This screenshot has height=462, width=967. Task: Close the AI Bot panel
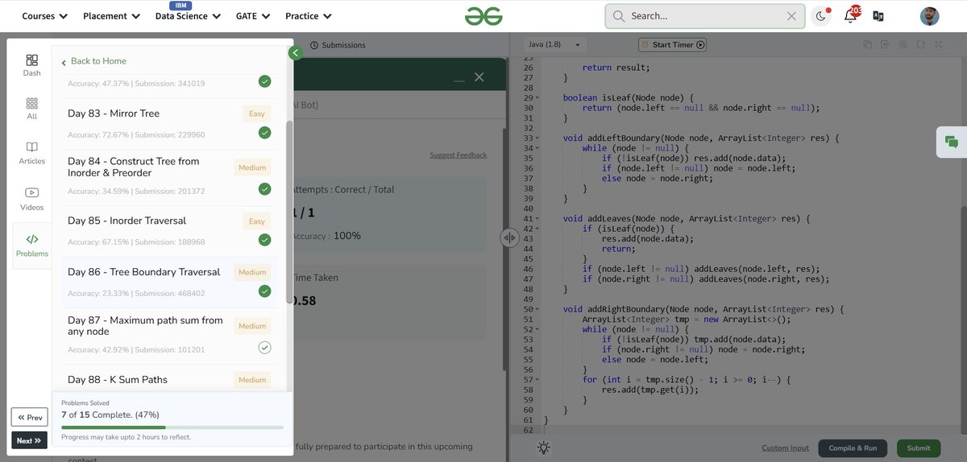[479, 77]
